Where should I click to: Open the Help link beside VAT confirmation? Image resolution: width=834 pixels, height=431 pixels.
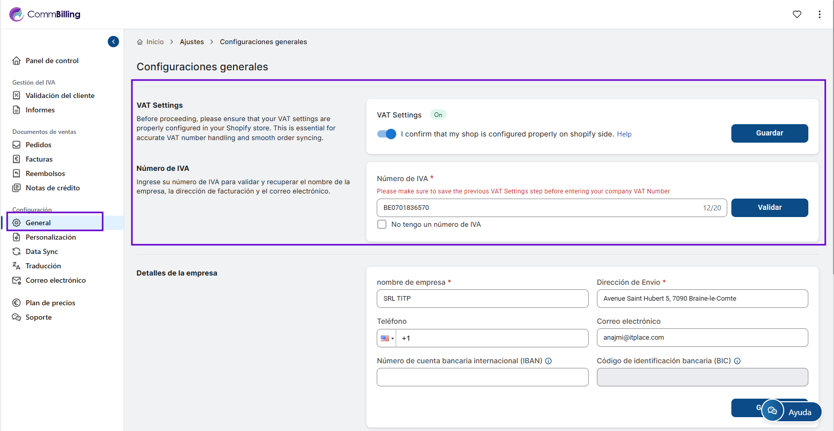pos(624,134)
